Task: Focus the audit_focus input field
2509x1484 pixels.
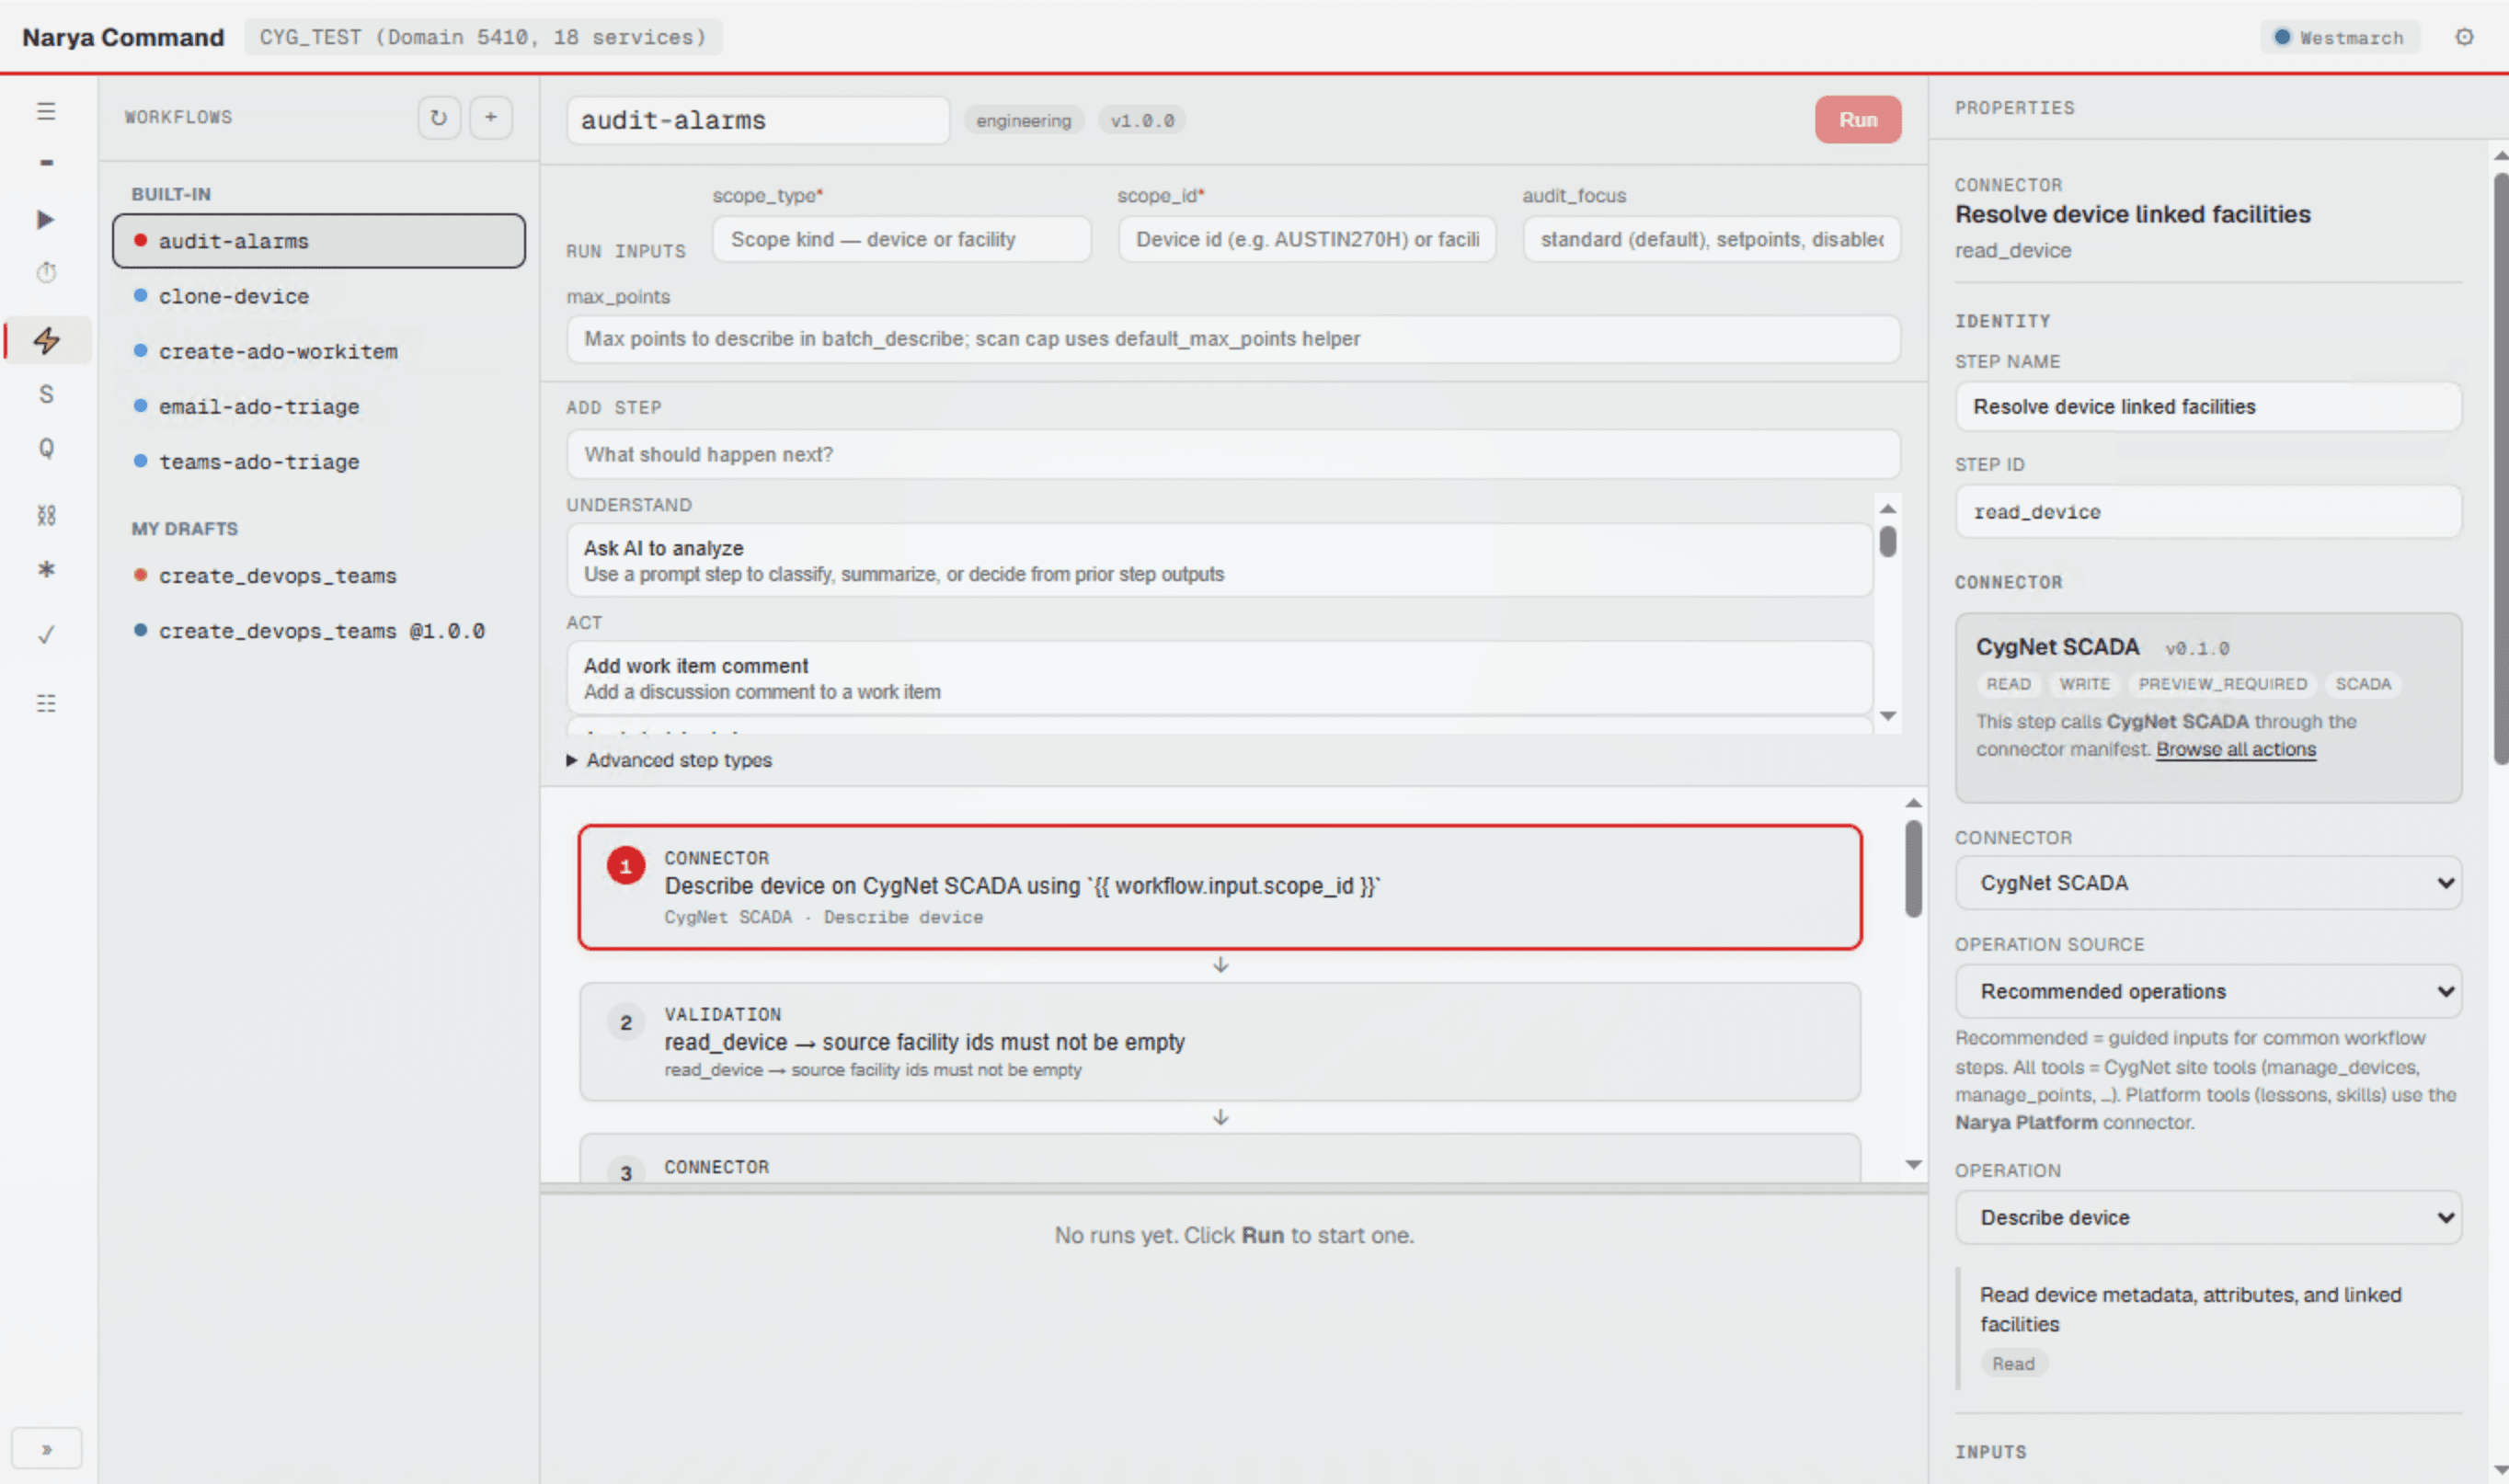Action: pyautogui.click(x=1711, y=239)
